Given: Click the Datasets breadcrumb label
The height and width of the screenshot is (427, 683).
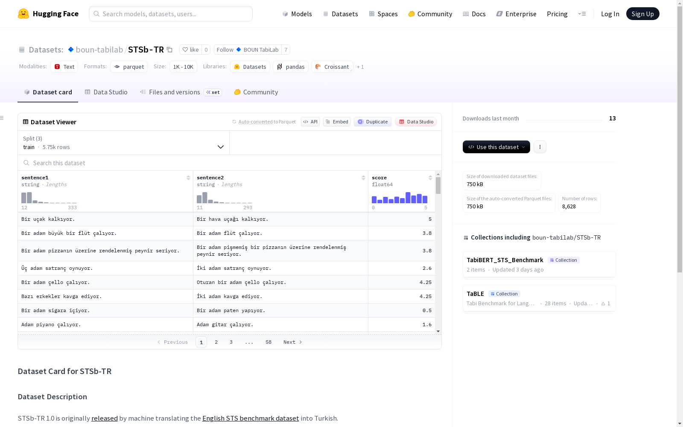Looking at the screenshot, I should 46,50.
